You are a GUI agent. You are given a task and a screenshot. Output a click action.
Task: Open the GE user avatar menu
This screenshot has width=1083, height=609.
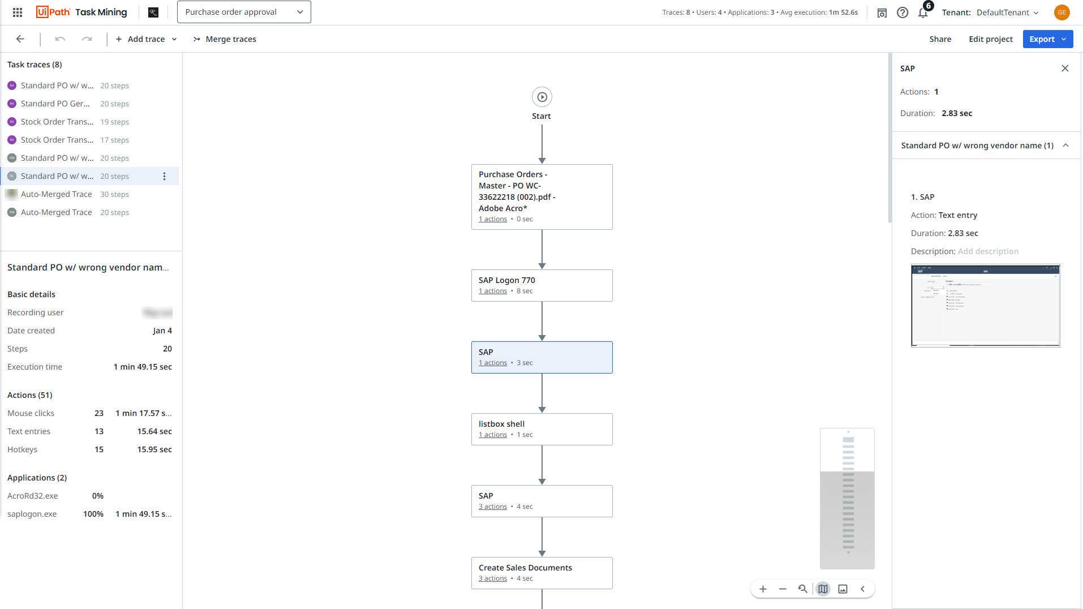point(1062,12)
